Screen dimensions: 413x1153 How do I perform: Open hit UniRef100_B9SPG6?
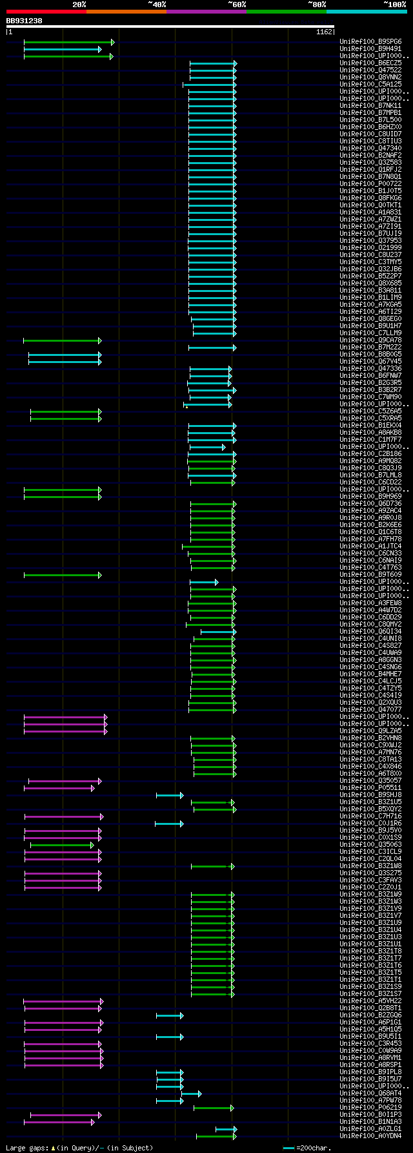click(x=370, y=42)
